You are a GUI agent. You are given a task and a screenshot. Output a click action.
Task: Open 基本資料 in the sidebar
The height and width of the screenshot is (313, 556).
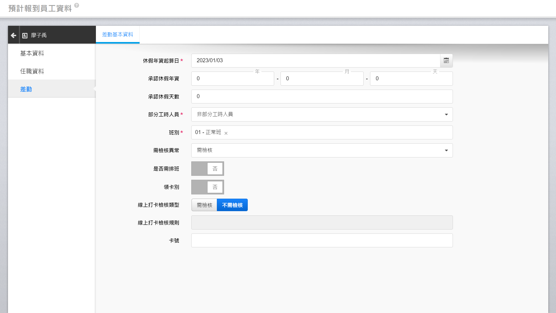(32, 53)
